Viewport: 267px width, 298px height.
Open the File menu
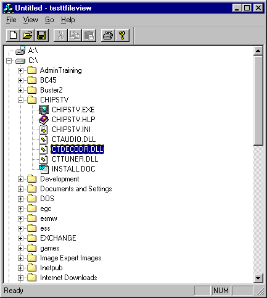(x=11, y=20)
